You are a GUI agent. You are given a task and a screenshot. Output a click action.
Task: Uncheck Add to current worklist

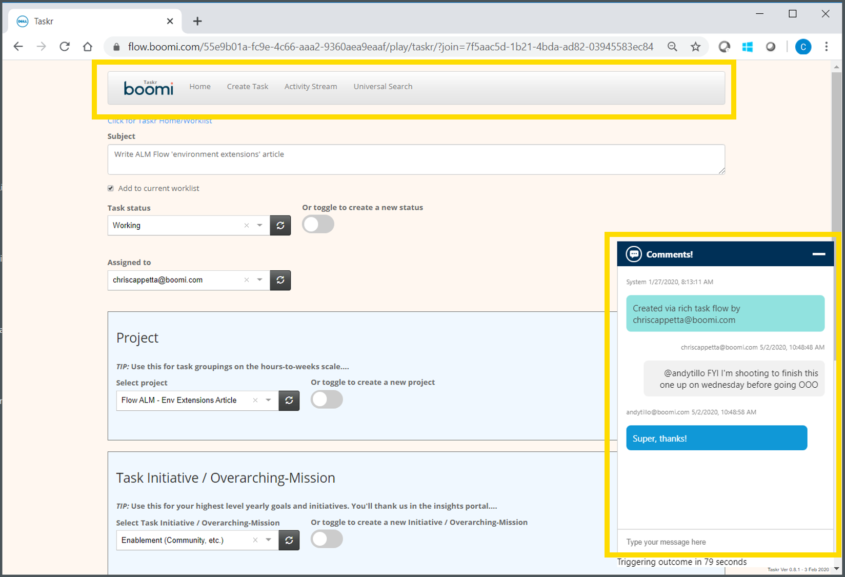[x=110, y=188]
